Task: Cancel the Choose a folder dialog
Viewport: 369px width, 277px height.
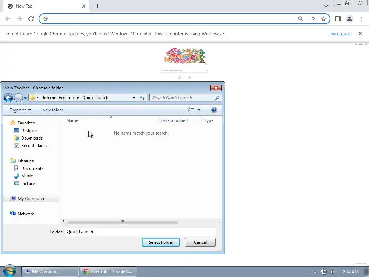Action: 200,242
